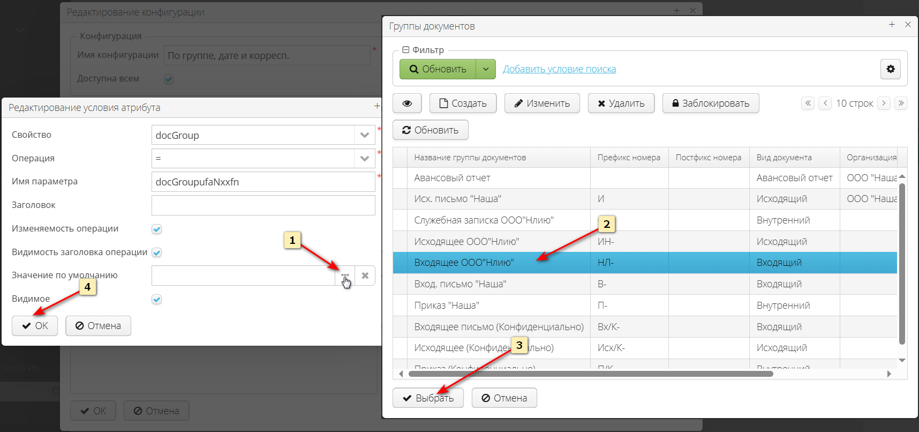
Task: Click Отмена in the document groups window
Action: pos(504,398)
